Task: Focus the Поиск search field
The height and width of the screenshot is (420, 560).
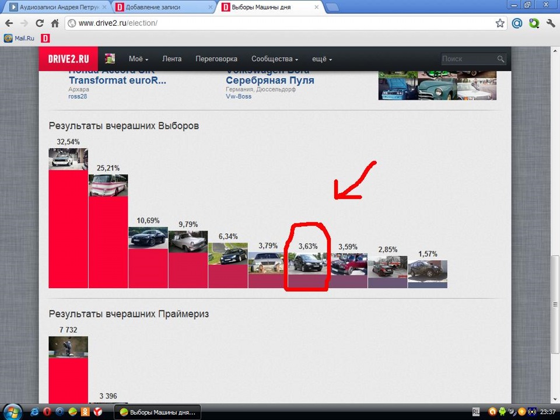Action: point(468,59)
